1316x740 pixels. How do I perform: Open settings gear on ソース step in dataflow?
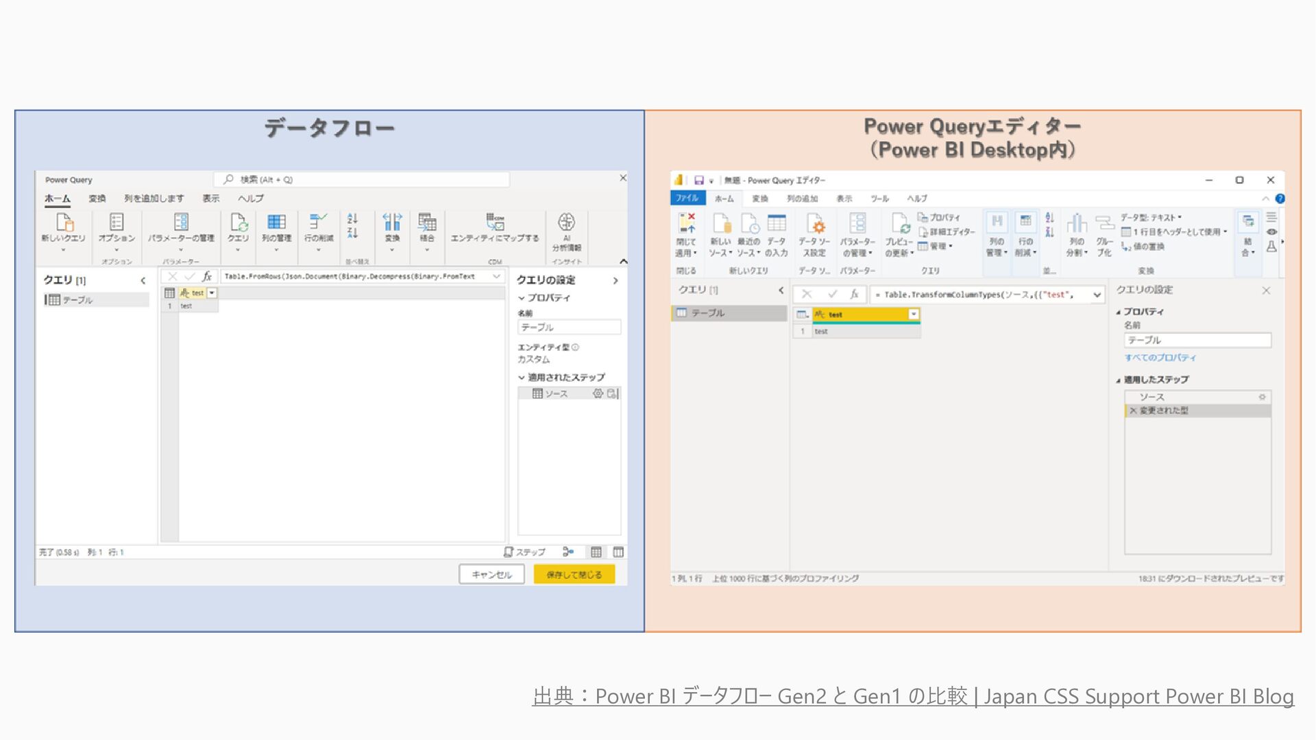pyautogui.click(x=598, y=393)
